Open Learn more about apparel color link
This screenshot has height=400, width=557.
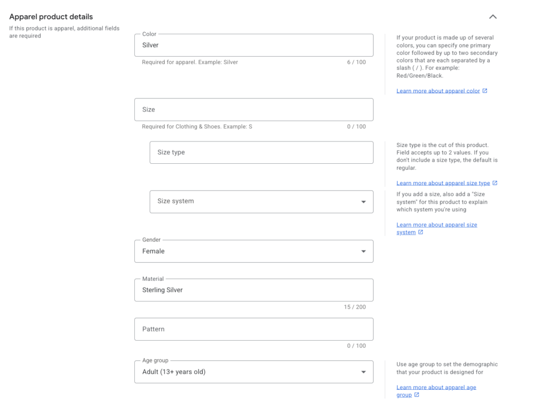coord(438,91)
